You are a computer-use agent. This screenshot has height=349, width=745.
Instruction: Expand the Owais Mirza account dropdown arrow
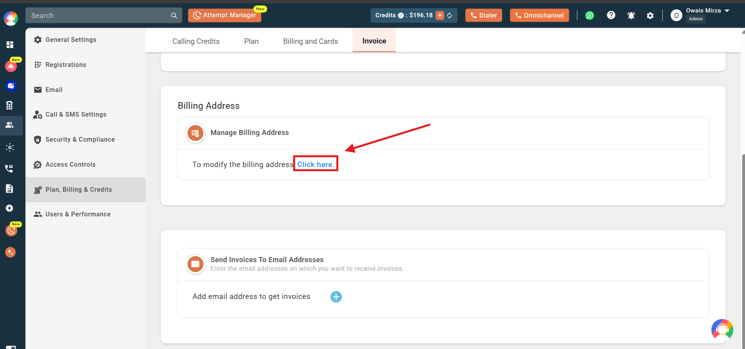pos(727,11)
